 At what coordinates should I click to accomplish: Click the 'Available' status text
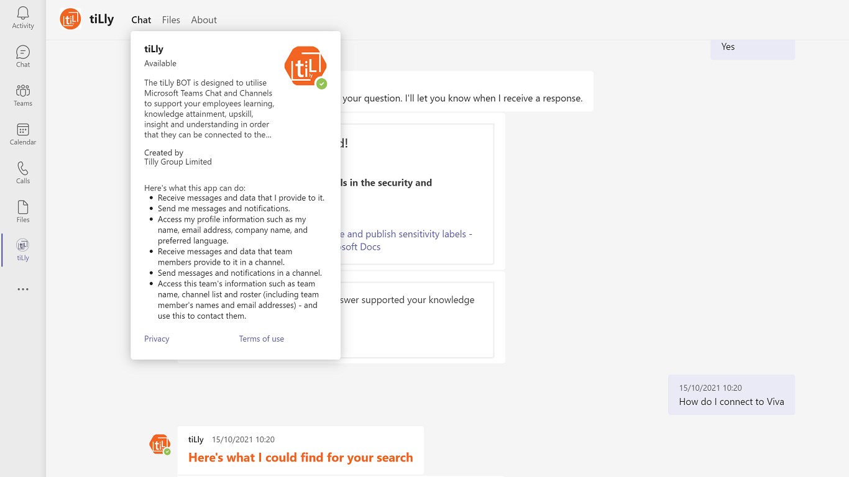[x=160, y=63]
